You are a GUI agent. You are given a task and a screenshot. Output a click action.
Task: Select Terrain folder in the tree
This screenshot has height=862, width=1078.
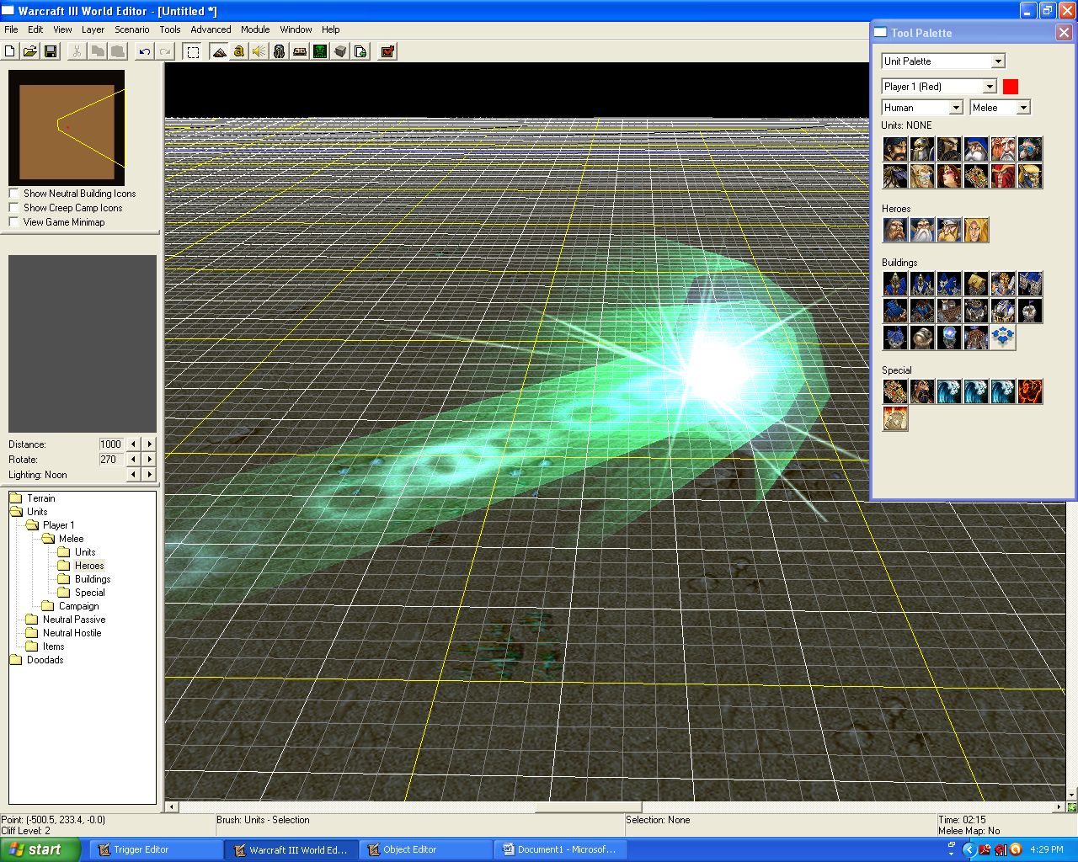tap(40, 498)
